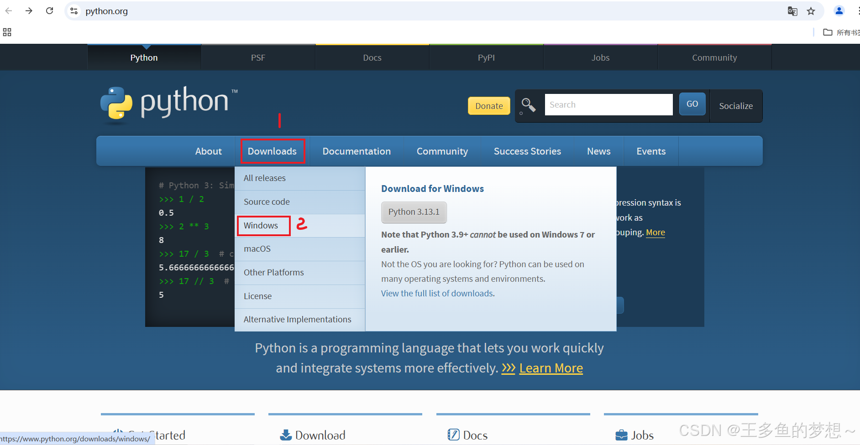
Task: Select License in Downloads menu
Action: [x=300, y=296]
